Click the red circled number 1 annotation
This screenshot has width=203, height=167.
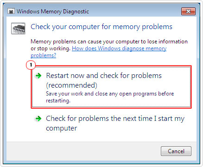coord(31,65)
